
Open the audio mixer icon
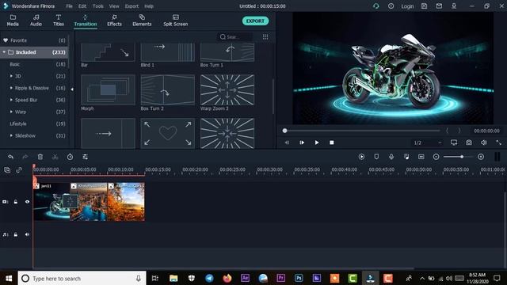[406, 157]
